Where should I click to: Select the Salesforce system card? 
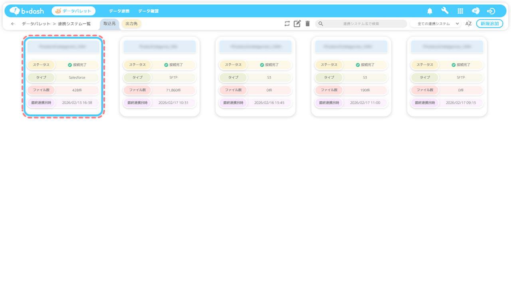point(64,77)
